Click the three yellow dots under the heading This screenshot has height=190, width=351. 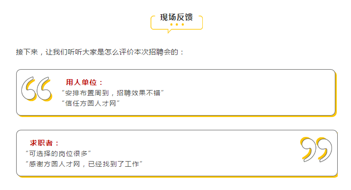177,25
